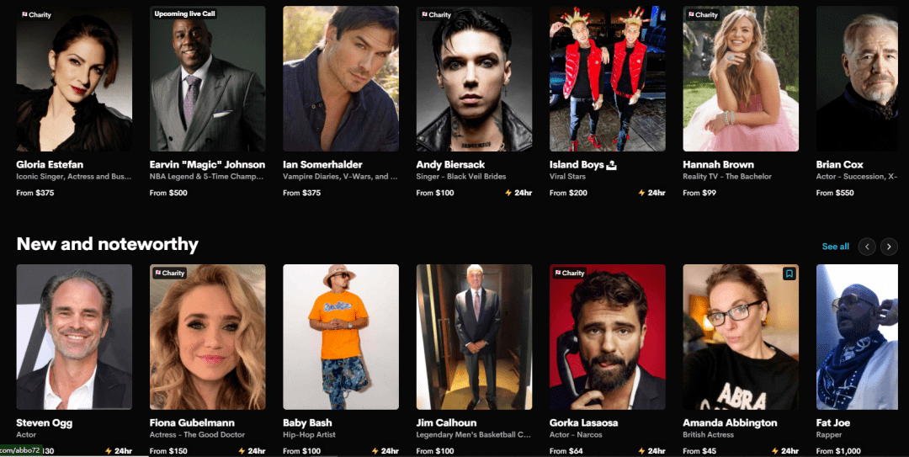This screenshot has width=909, height=457.
Task: Click the New and noteworthy heading
Action: coord(107,244)
